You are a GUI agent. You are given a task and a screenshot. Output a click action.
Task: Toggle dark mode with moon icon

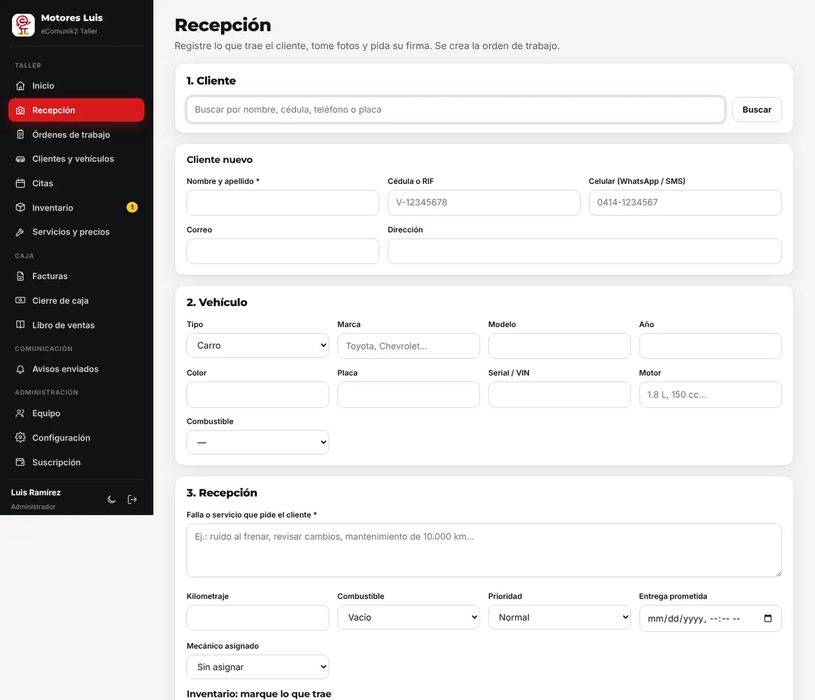tap(111, 500)
